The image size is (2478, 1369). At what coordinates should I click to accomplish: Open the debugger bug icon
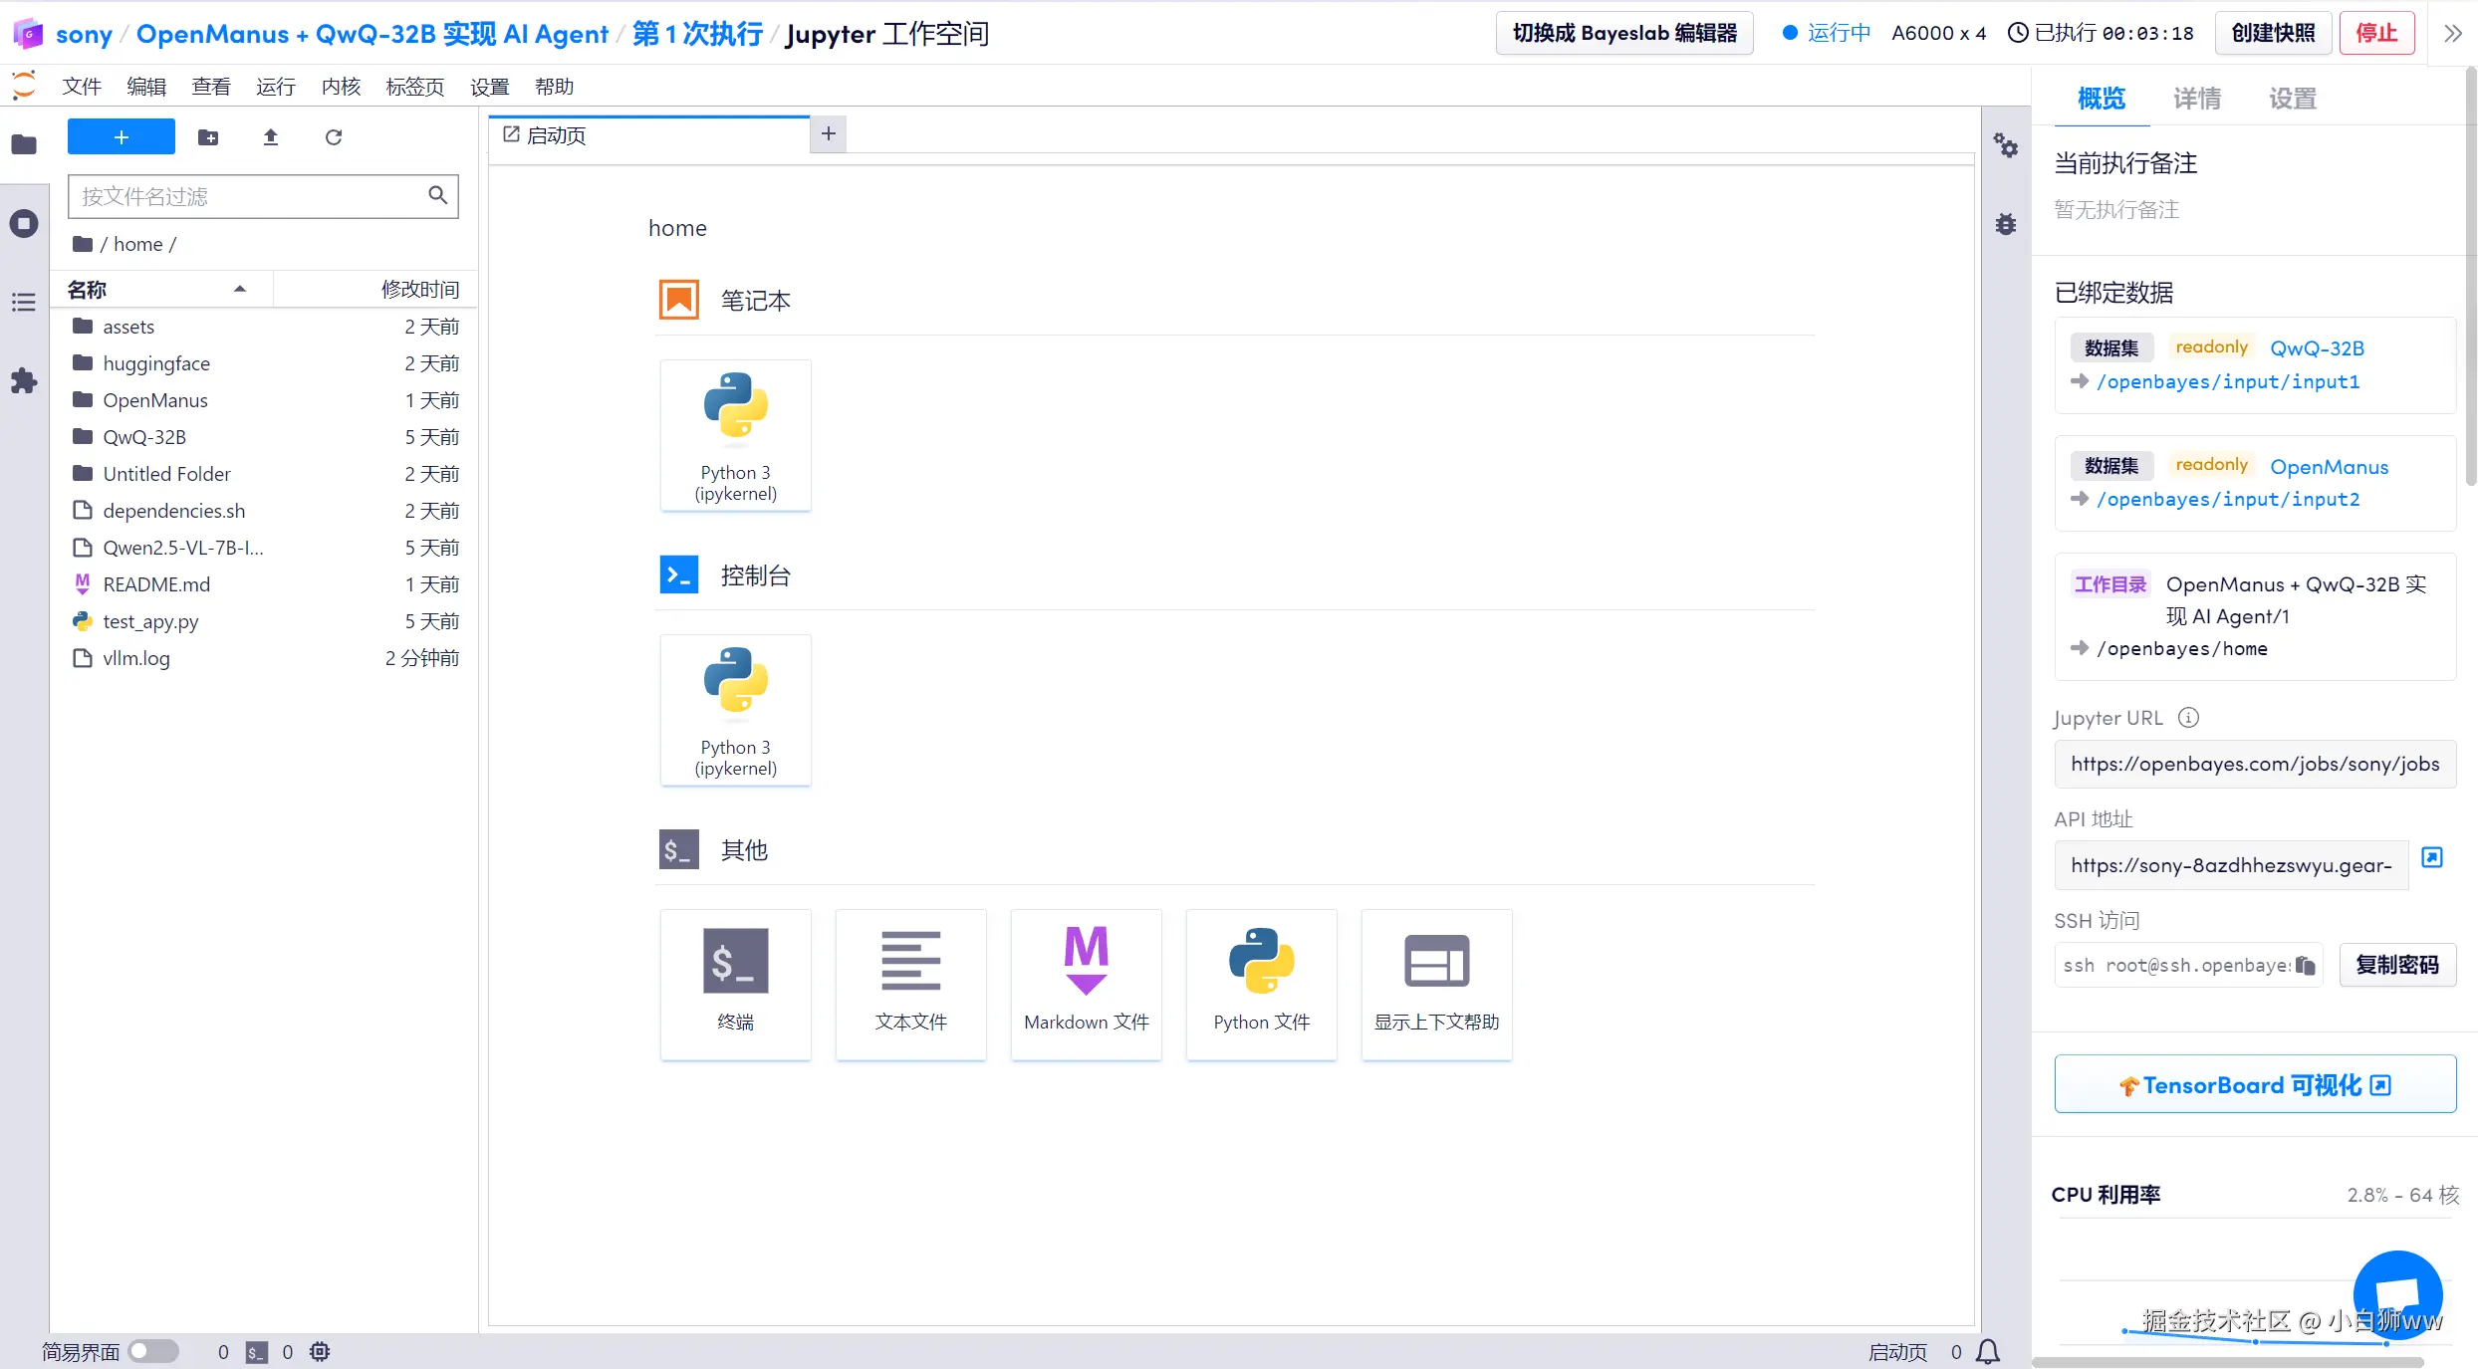pyautogui.click(x=2006, y=224)
